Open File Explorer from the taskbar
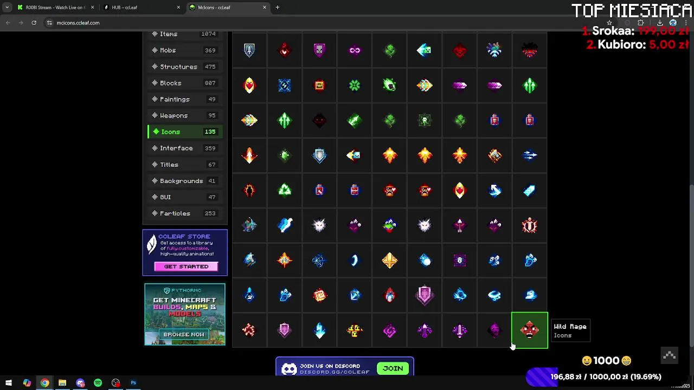The height and width of the screenshot is (390, 694). [62, 383]
